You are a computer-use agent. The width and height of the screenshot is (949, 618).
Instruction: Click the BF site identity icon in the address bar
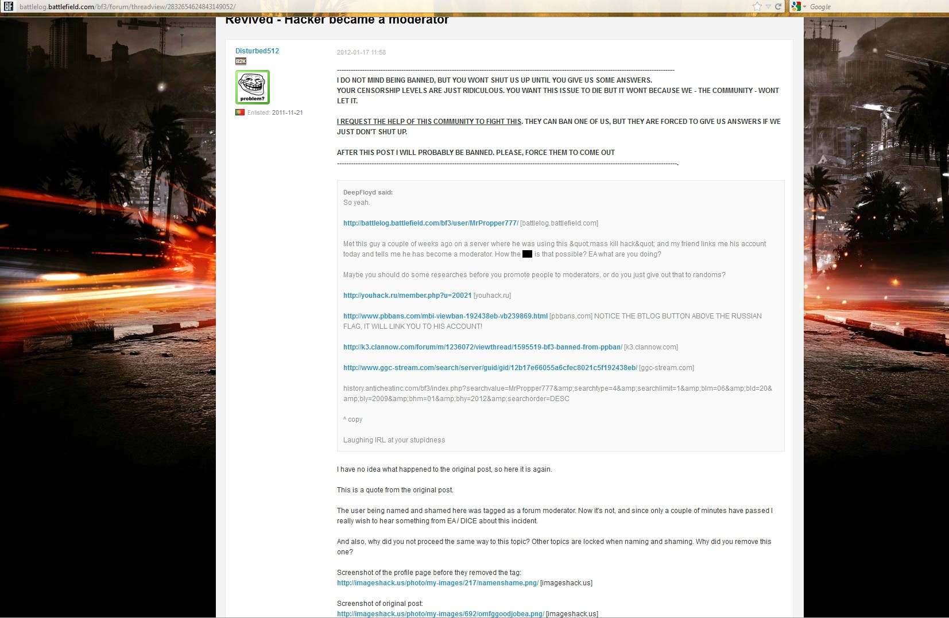click(x=9, y=7)
